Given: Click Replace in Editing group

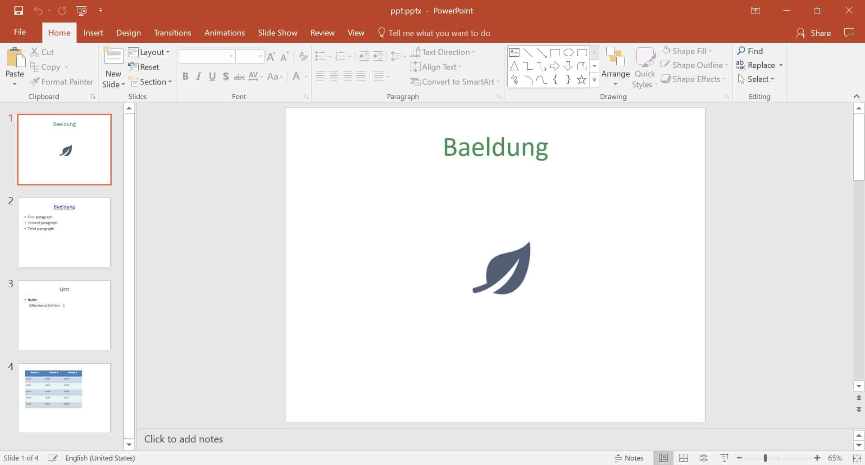Looking at the screenshot, I should (x=756, y=65).
